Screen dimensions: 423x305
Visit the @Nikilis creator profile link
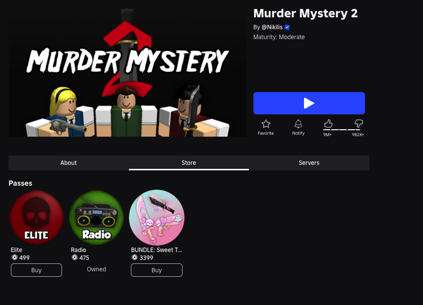tap(272, 27)
